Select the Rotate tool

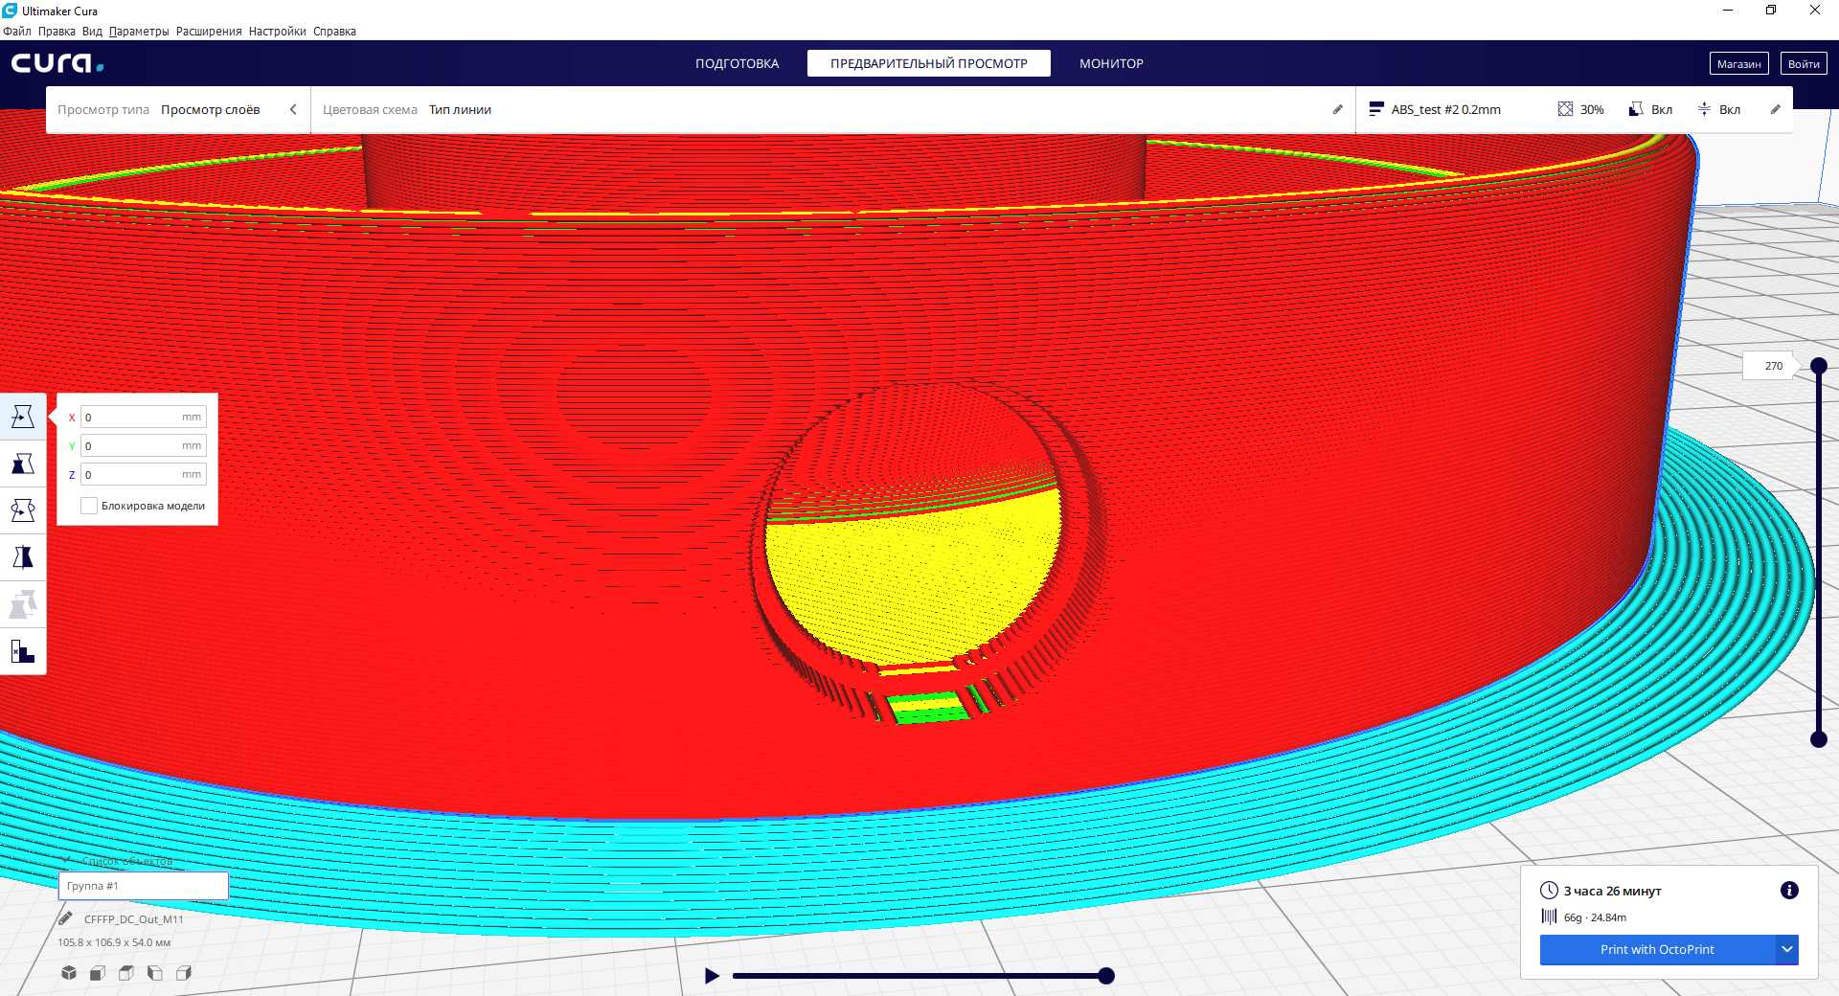point(23,510)
